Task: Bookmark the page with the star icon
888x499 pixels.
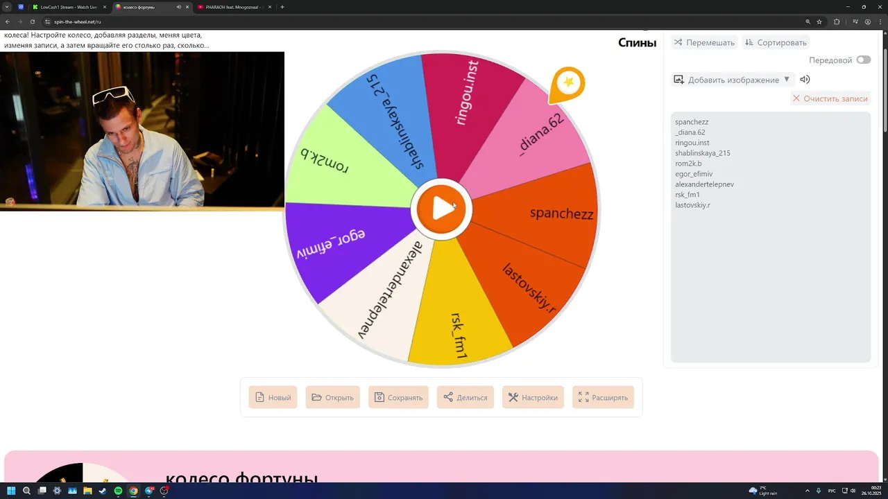Action: click(x=819, y=21)
